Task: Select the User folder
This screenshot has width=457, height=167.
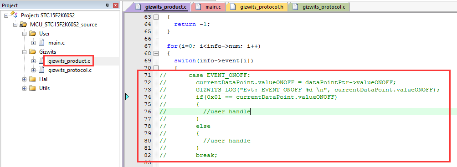Action: click(x=44, y=34)
